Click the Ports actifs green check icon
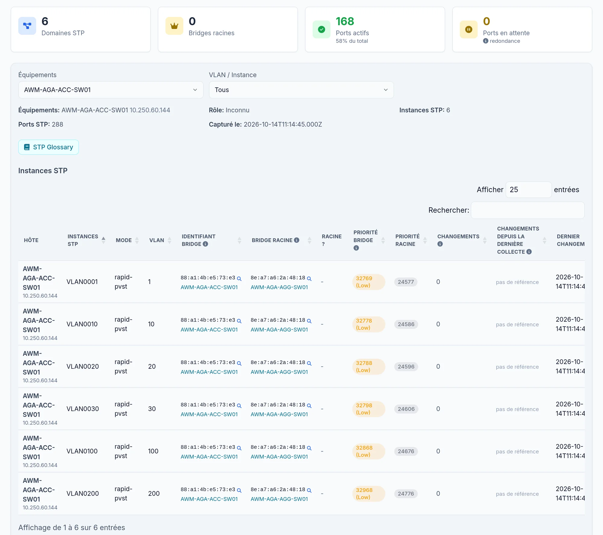 coord(321,30)
